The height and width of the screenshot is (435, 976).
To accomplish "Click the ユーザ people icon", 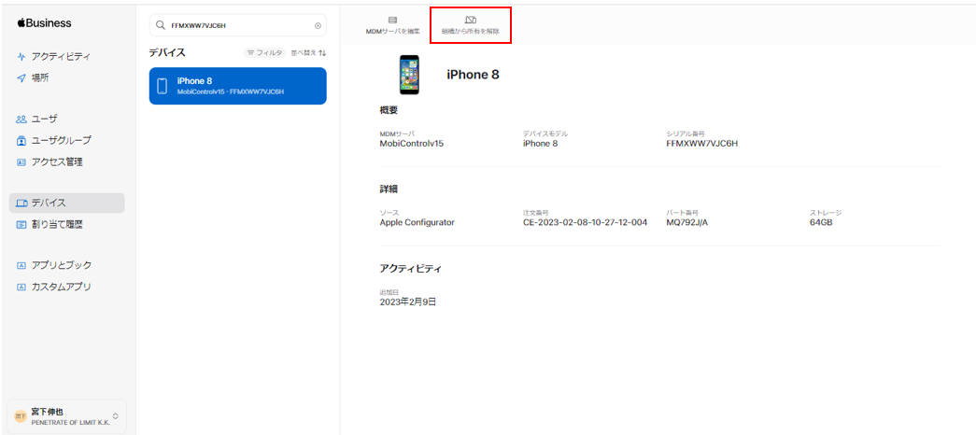I will click(21, 119).
